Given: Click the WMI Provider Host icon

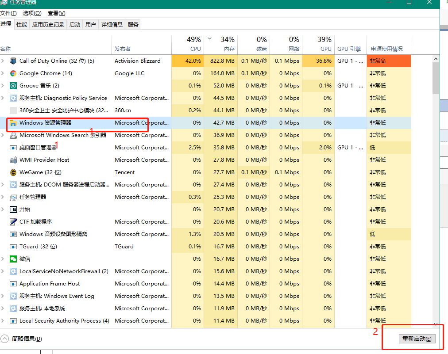Looking at the screenshot, I should (x=13, y=160).
